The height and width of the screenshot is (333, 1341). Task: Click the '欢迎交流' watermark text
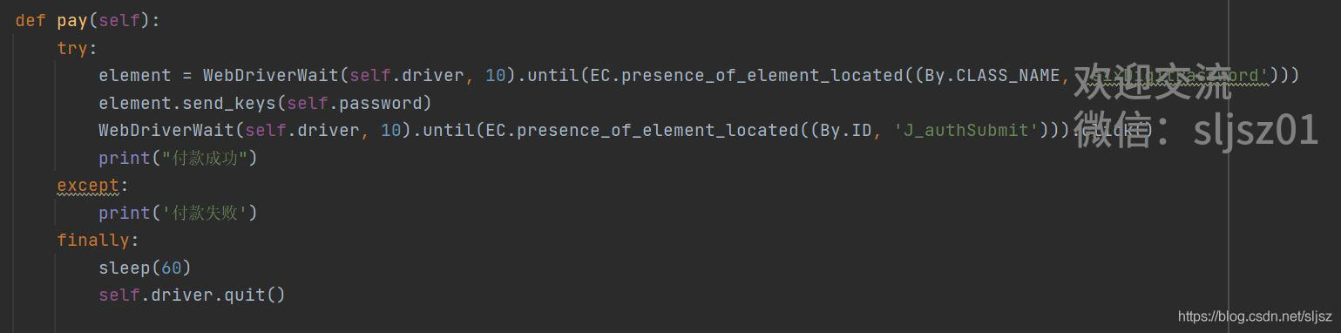(x=1153, y=80)
